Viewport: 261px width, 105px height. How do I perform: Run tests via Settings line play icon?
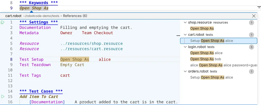pos(2,22)
